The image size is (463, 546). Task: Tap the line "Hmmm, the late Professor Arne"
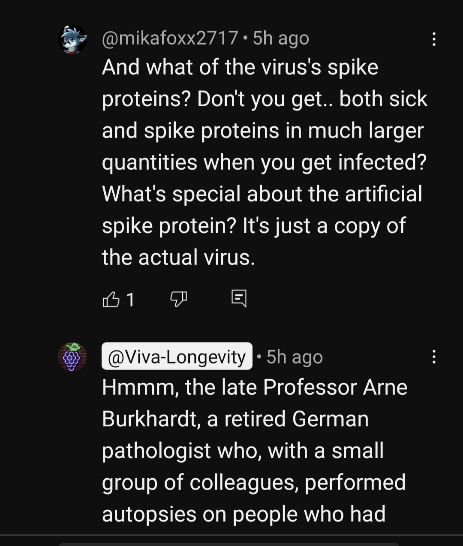pos(255,387)
